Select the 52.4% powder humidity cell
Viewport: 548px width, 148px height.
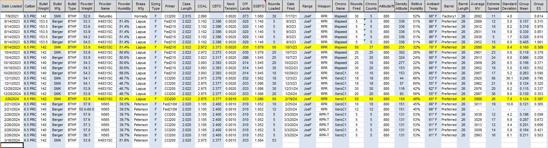[x=124, y=99]
